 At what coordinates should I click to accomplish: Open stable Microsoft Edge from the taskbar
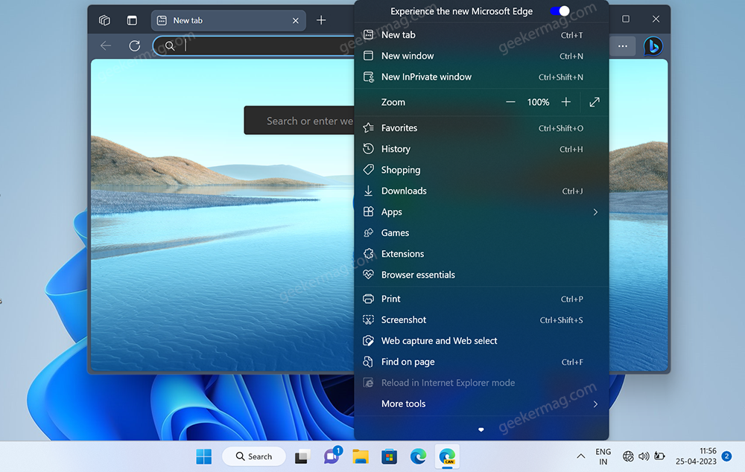tap(418, 456)
